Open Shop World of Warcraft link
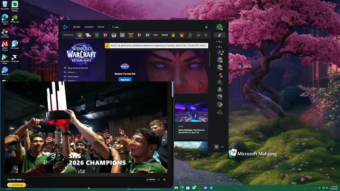 pos(76,68)
